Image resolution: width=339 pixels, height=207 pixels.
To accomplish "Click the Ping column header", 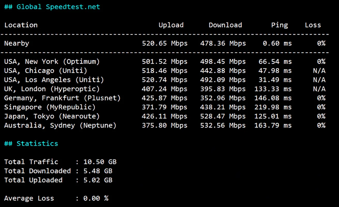I will pyautogui.click(x=280, y=25).
